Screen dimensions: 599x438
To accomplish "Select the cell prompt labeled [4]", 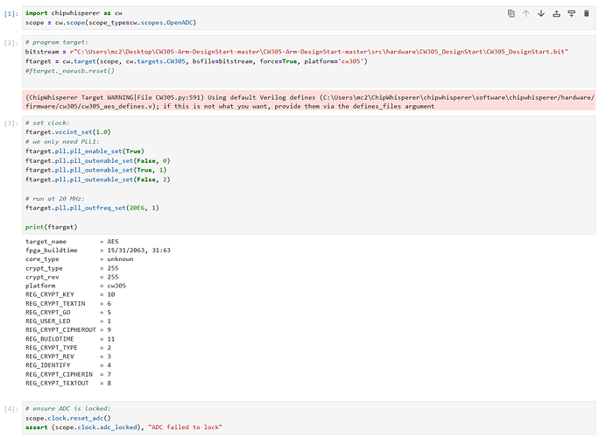I will (x=9, y=409).
